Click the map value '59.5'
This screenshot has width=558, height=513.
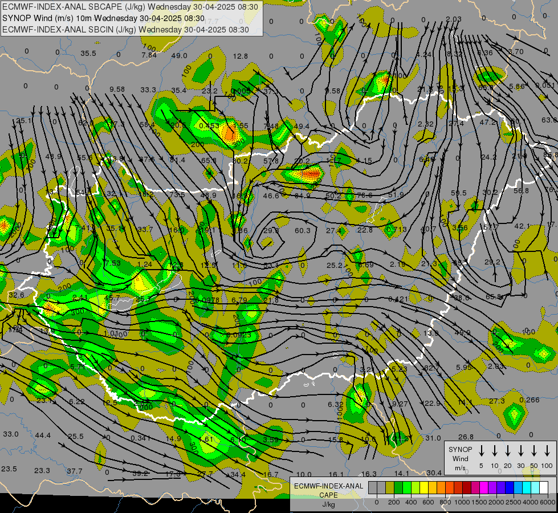pyautogui.click(x=458, y=193)
